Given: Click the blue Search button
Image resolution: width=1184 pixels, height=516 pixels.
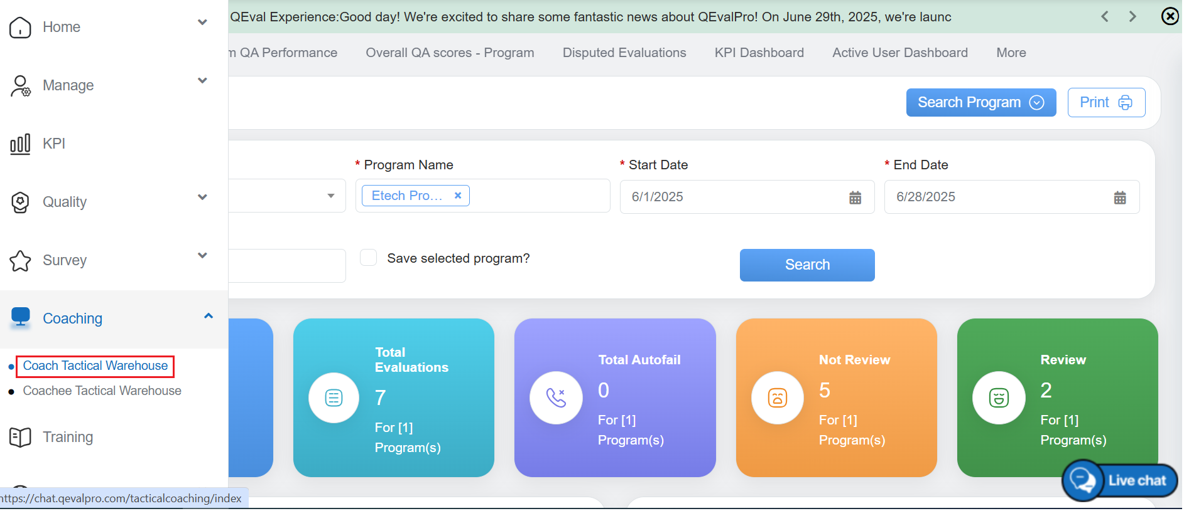Looking at the screenshot, I should pyautogui.click(x=807, y=265).
